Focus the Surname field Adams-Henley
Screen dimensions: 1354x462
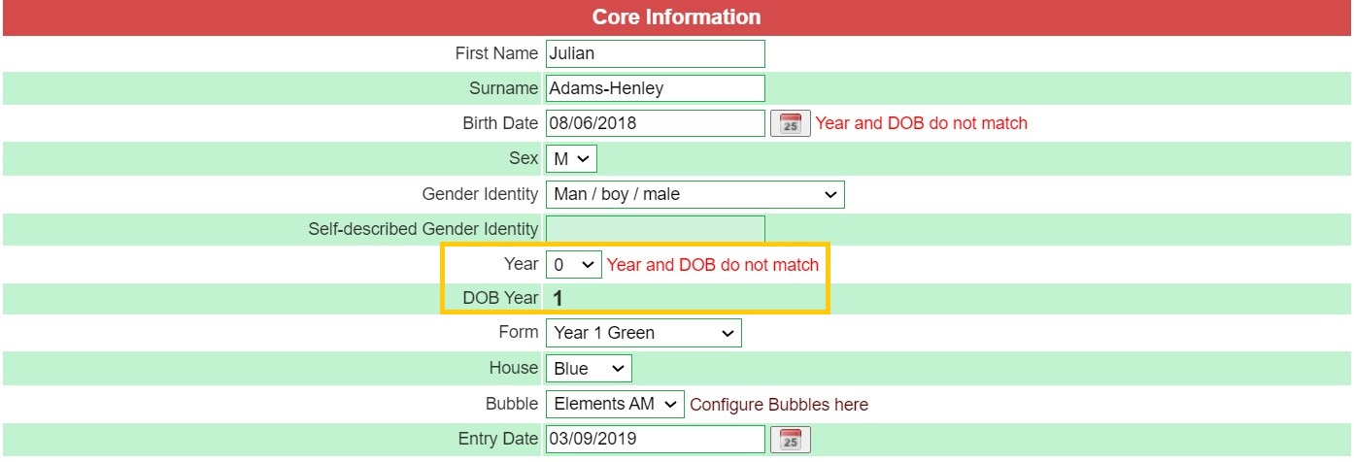click(x=655, y=88)
